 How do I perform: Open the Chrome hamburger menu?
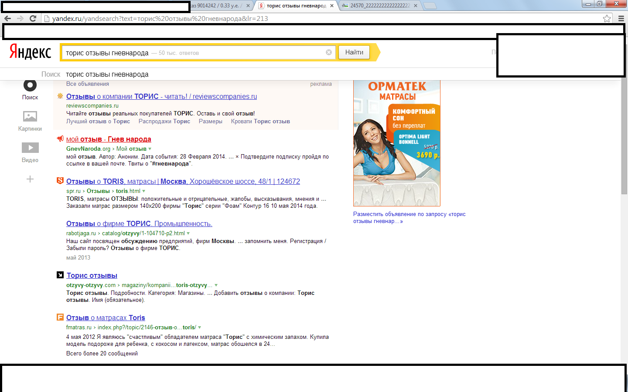[621, 18]
